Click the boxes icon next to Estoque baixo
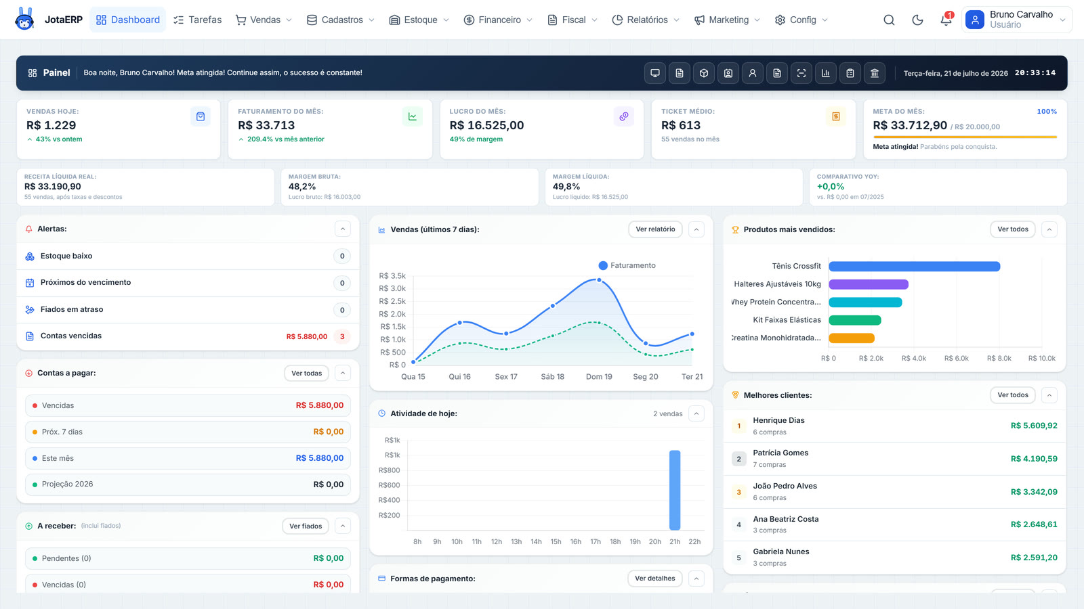Screen dimensions: 1084x609 click(x=30, y=256)
